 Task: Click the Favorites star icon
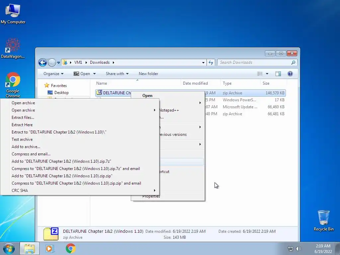pos(46,85)
